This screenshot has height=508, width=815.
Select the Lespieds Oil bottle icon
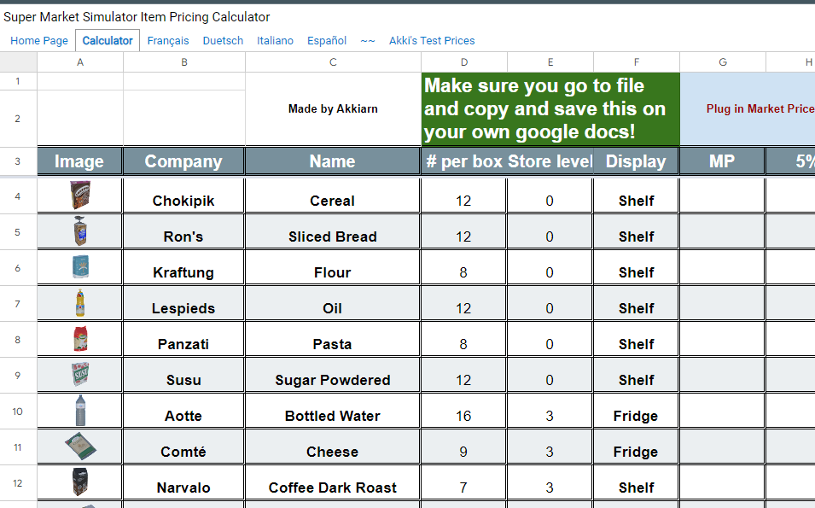[79, 303]
